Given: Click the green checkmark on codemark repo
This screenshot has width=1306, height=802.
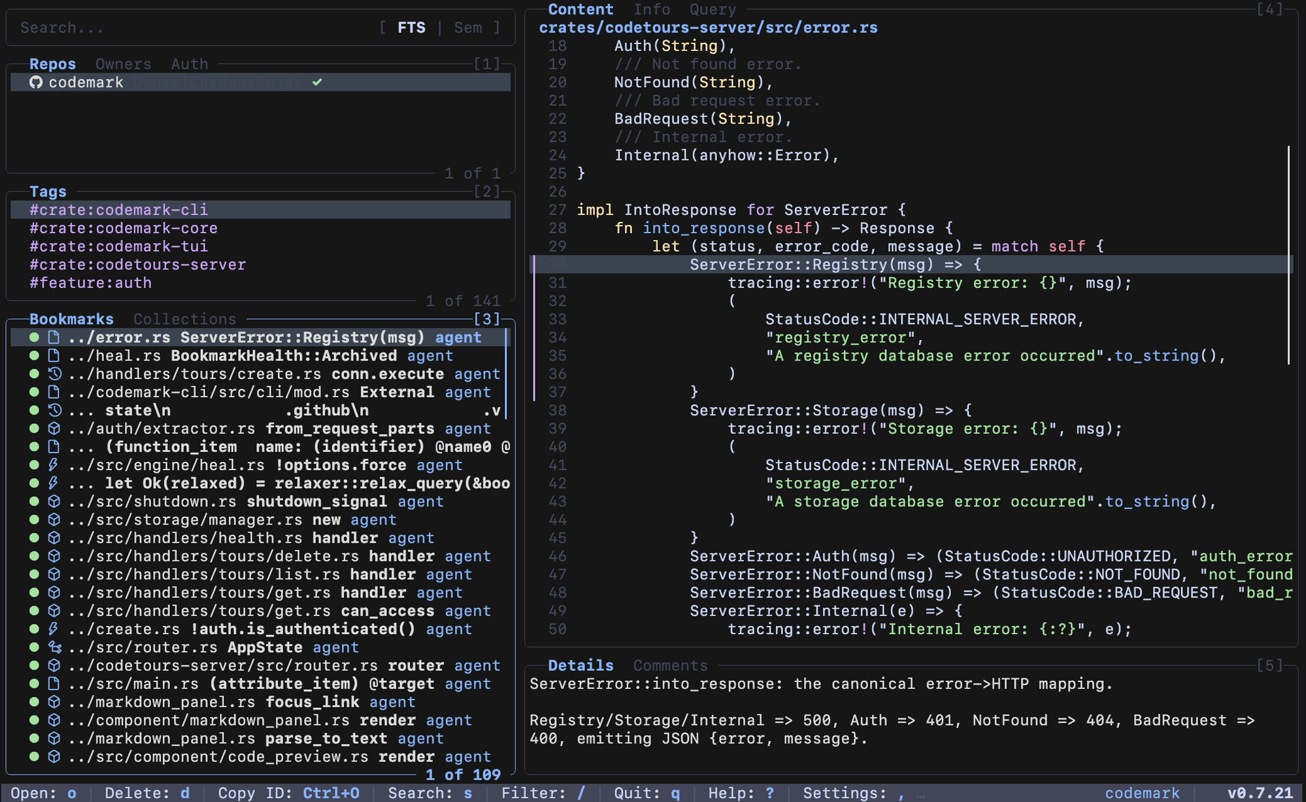Looking at the screenshot, I should [x=317, y=82].
